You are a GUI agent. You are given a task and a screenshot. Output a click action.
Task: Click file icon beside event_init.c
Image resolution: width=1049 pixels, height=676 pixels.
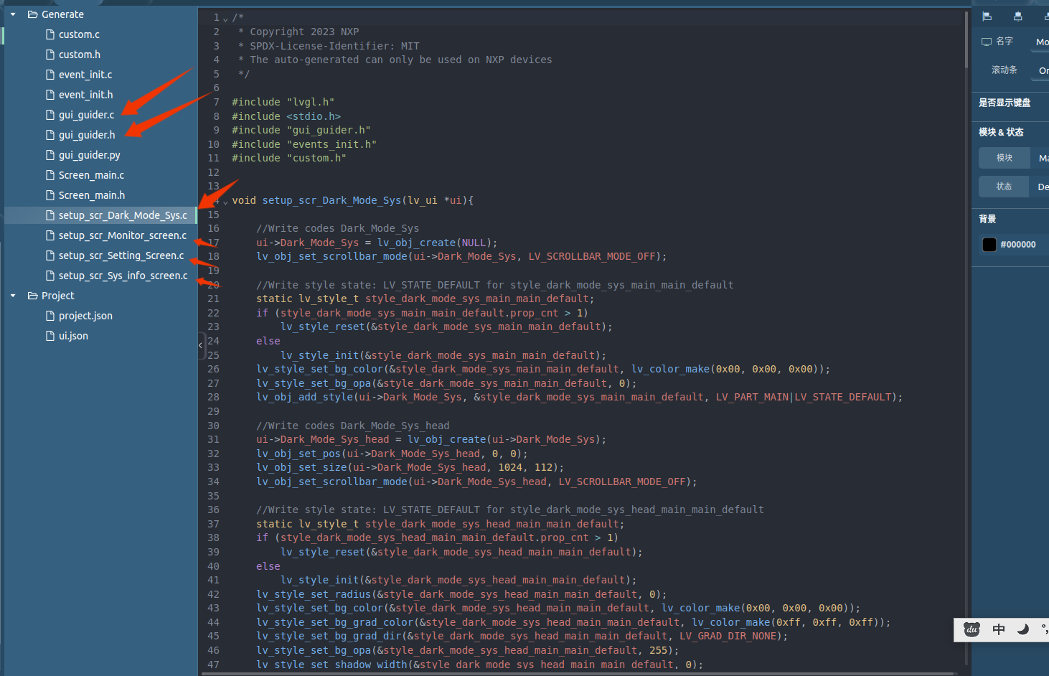pos(50,75)
